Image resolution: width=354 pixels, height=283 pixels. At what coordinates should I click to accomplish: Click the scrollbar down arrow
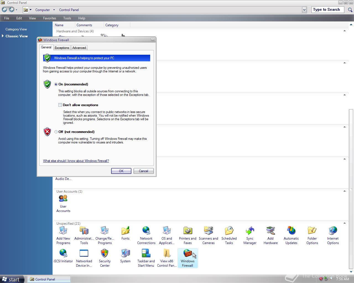351,272
